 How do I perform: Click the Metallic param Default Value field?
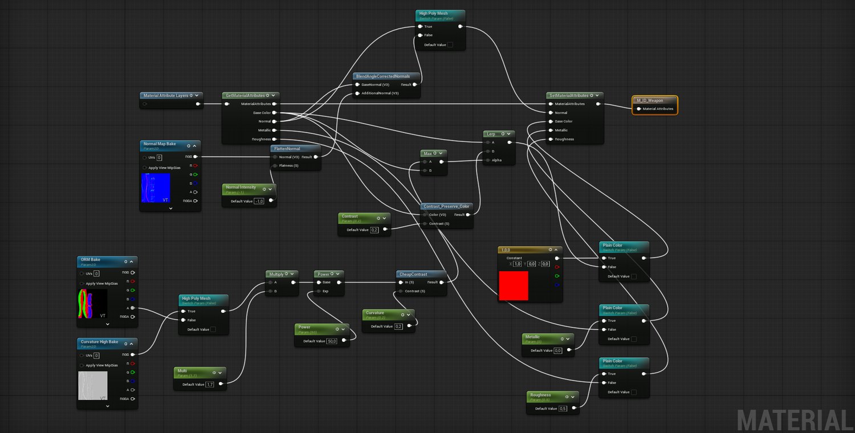coord(557,350)
